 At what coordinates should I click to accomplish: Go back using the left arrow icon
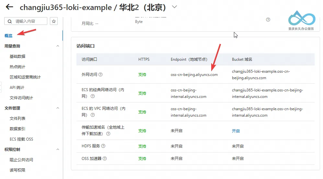pos(9,7)
